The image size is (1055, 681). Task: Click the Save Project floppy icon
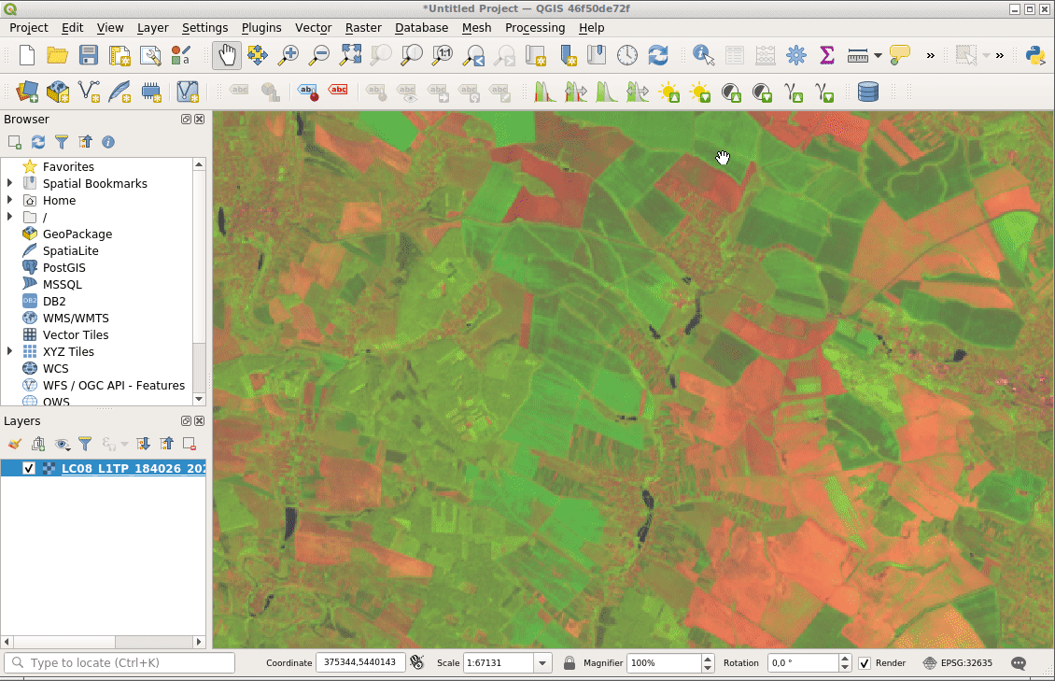pyautogui.click(x=88, y=55)
